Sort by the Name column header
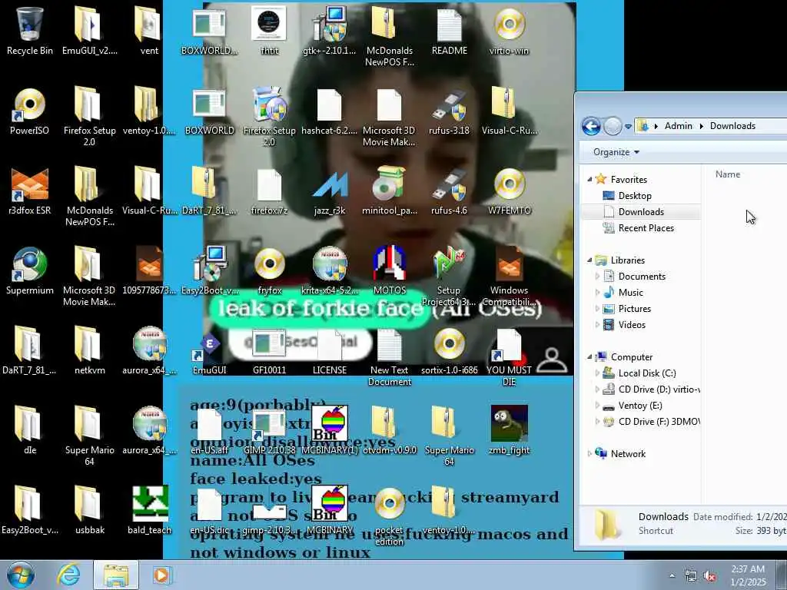 pos(728,174)
